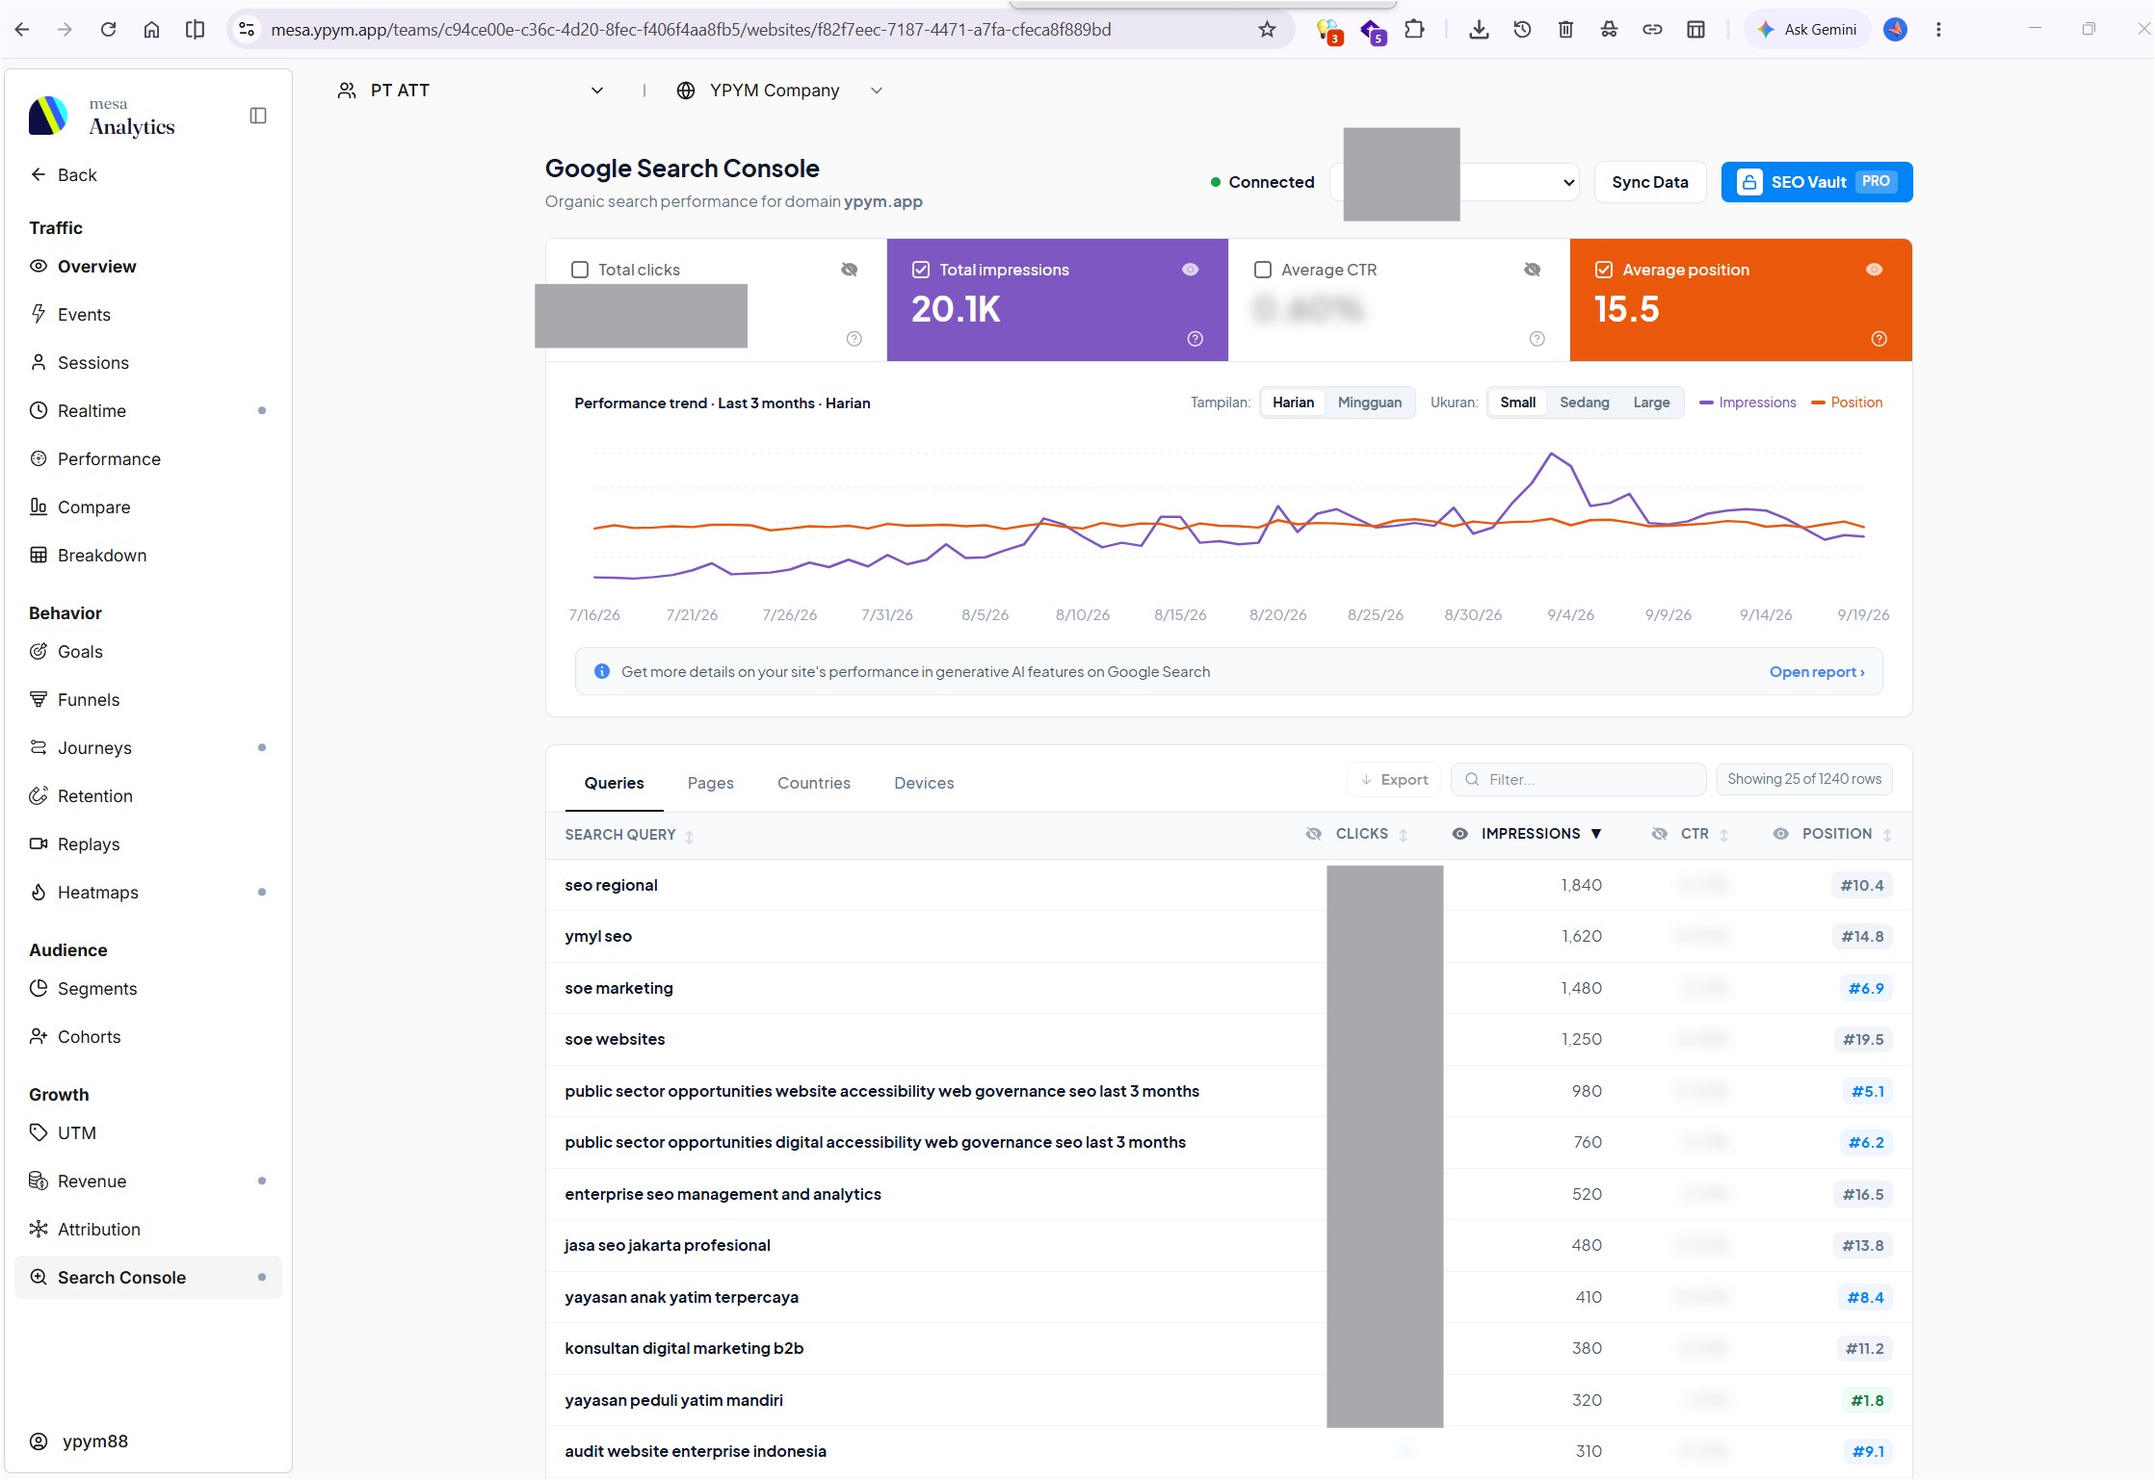
Task: Open the Realtime clock icon
Action: click(x=39, y=410)
